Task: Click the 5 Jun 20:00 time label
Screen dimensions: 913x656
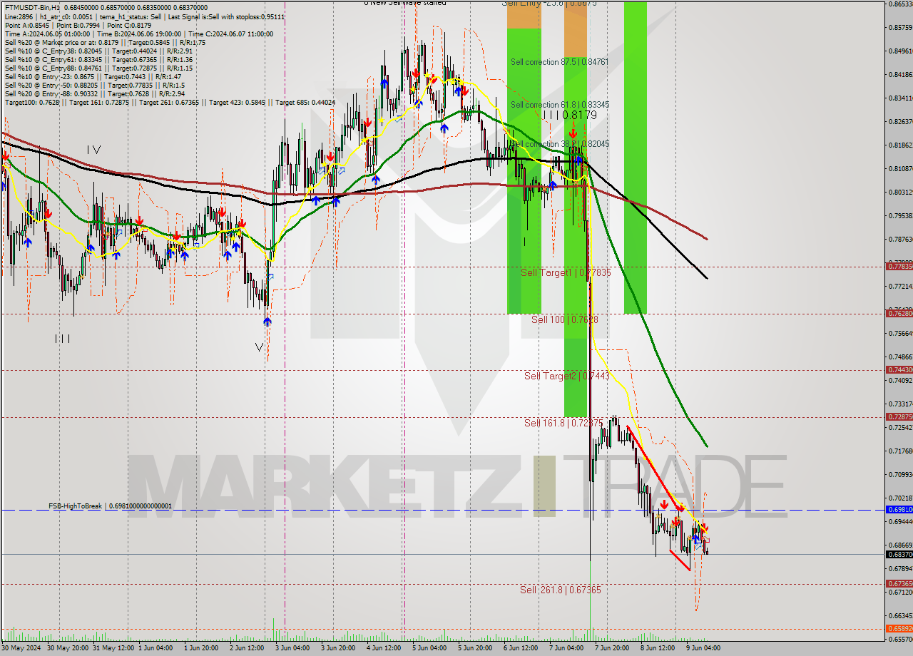Action: pos(476,648)
